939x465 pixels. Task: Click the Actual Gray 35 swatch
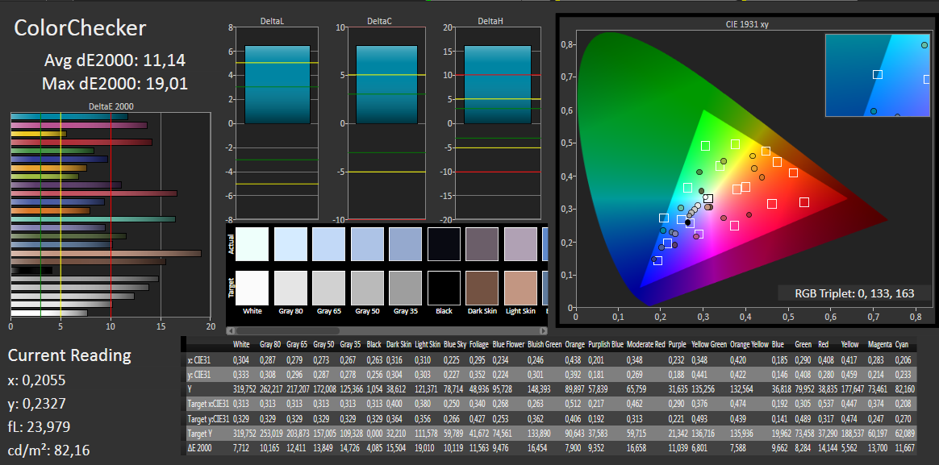tap(405, 243)
